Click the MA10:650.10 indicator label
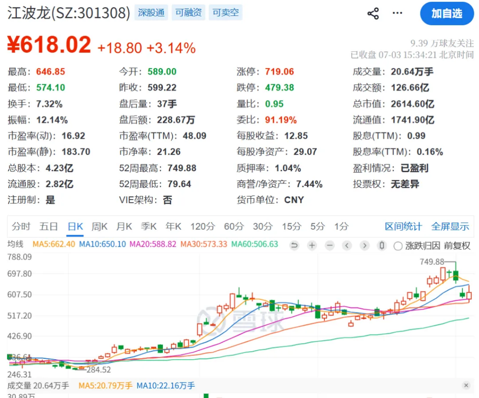This screenshot has height=398, width=479. pos(102,244)
